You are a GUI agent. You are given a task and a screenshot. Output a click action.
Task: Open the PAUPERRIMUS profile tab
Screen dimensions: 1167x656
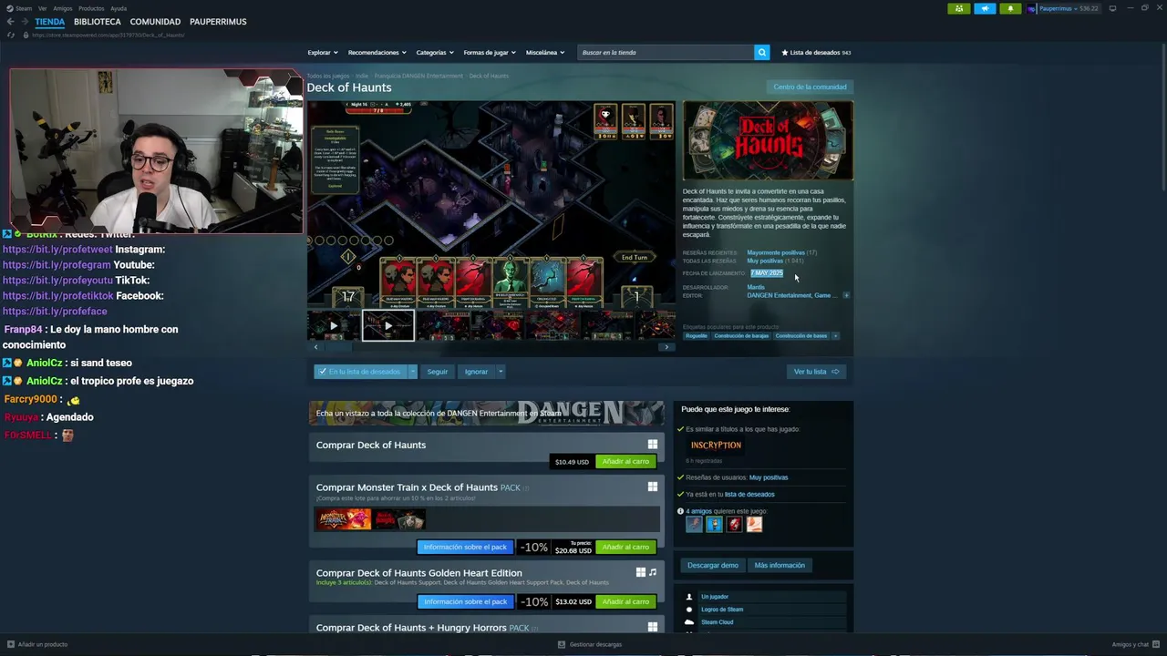(x=218, y=22)
